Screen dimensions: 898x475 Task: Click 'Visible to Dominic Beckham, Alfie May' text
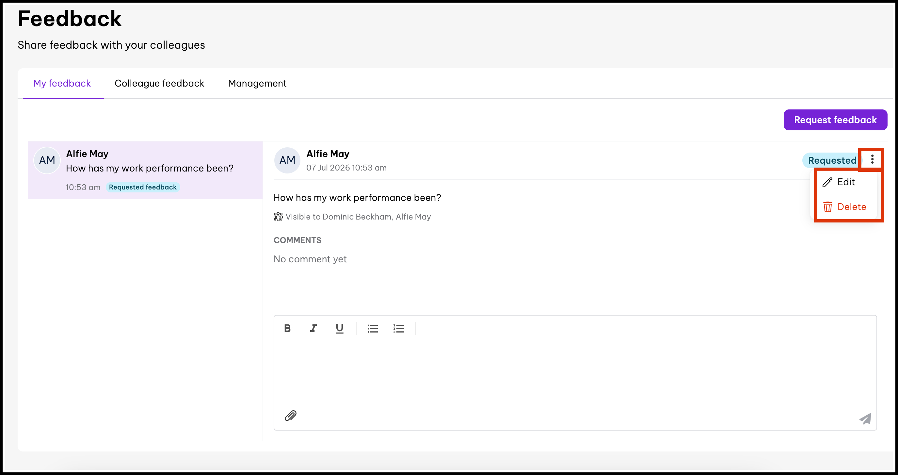(358, 217)
